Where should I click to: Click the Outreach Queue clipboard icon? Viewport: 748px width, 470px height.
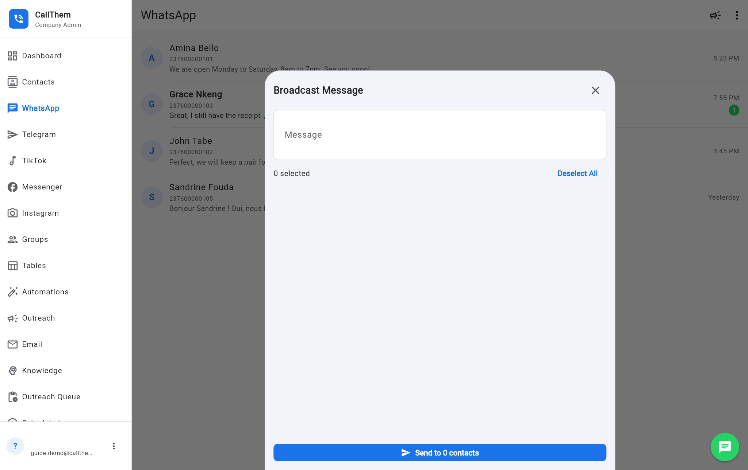pyautogui.click(x=12, y=397)
